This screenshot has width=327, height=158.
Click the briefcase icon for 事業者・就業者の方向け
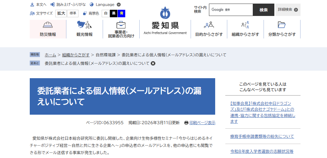coord(121,25)
